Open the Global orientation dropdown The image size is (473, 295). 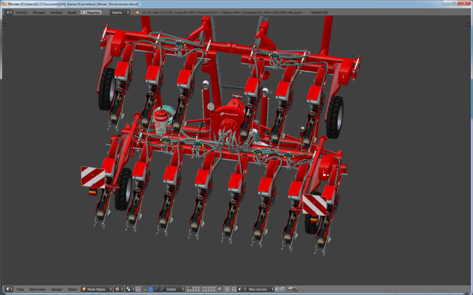(175, 289)
